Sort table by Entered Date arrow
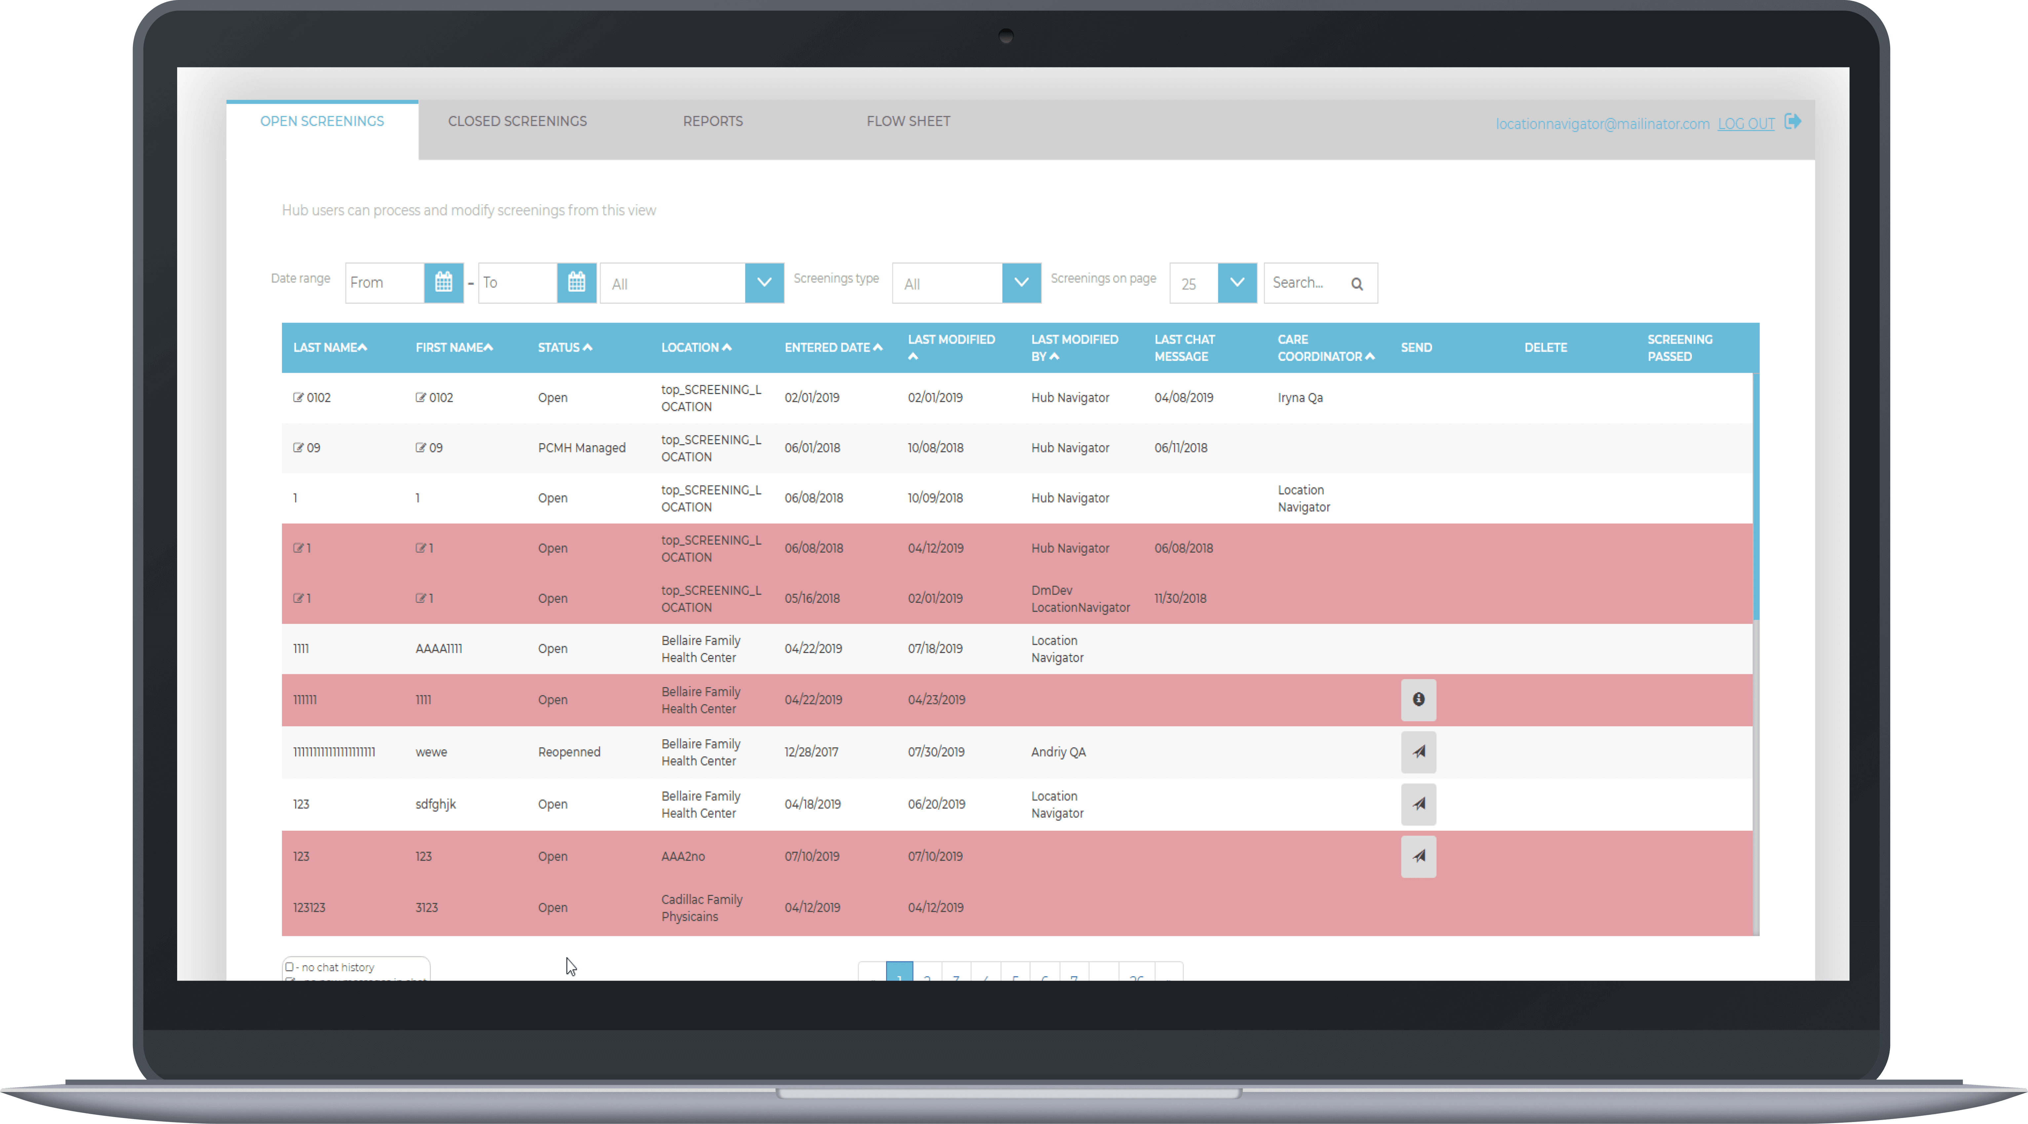The image size is (2028, 1124). [878, 347]
